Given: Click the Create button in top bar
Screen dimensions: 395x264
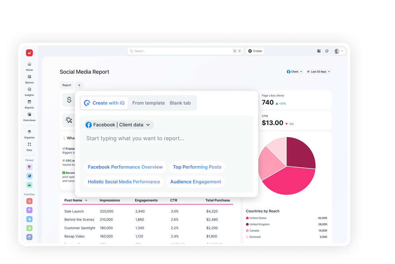Looking at the screenshot, I should pos(255,51).
